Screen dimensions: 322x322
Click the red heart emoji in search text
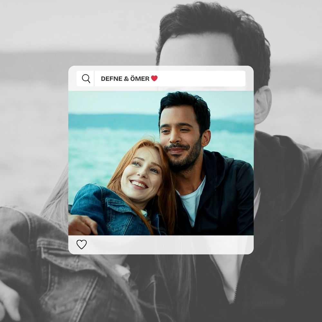tap(154, 78)
